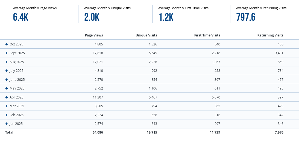Expand the Aug 2025 row

[x=7, y=62]
